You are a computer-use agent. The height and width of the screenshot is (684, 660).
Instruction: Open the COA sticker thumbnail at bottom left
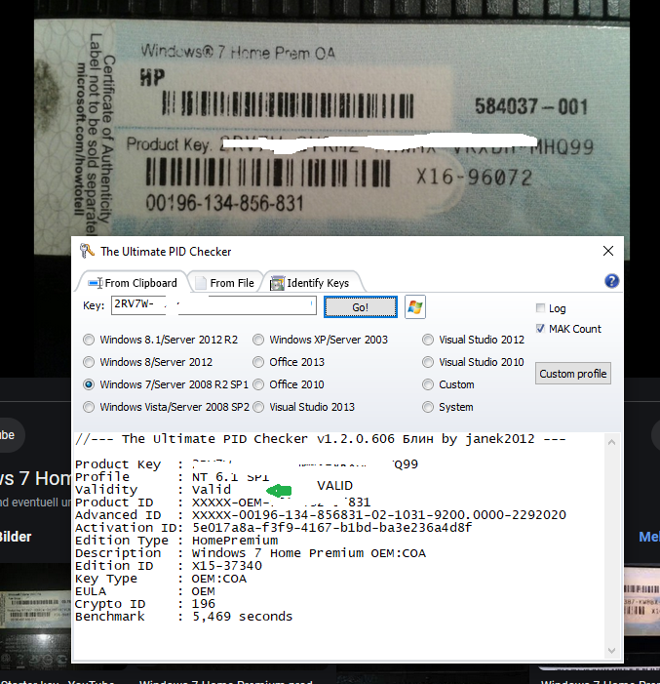pyautogui.click(x=36, y=617)
